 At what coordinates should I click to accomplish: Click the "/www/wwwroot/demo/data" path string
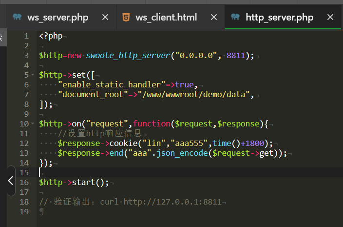click(194, 94)
